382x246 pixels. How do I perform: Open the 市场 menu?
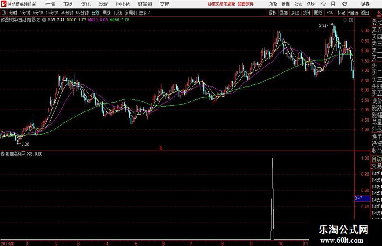tap(68, 4)
